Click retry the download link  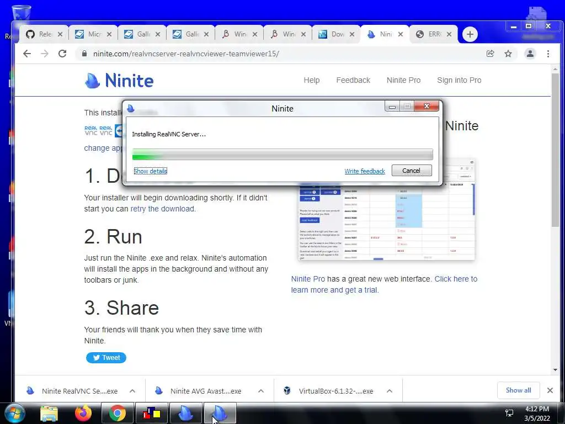coord(162,209)
